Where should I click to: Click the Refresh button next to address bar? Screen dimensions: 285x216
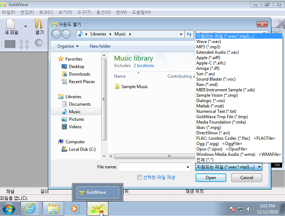189,34
